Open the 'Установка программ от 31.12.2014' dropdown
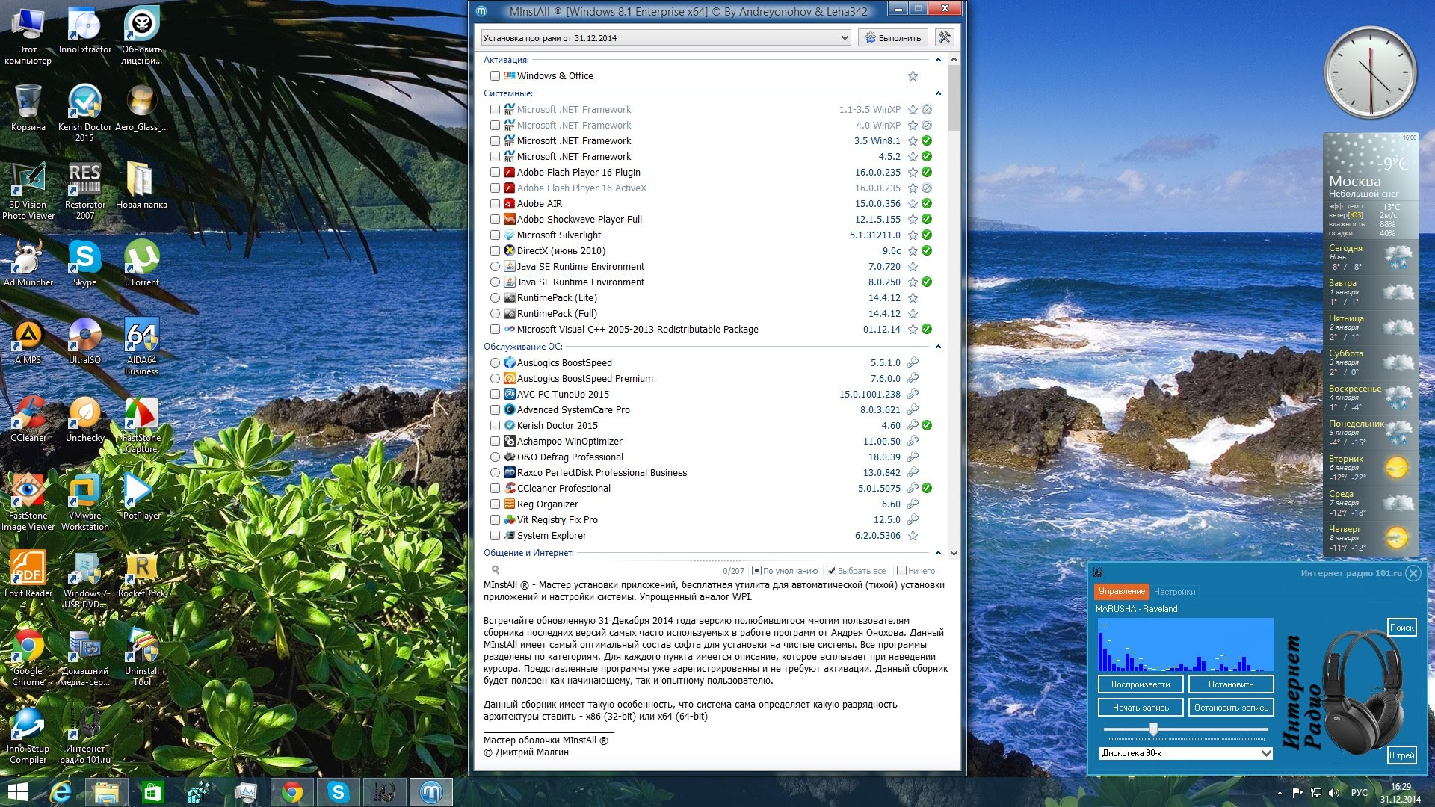The image size is (1435, 807). [666, 37]
